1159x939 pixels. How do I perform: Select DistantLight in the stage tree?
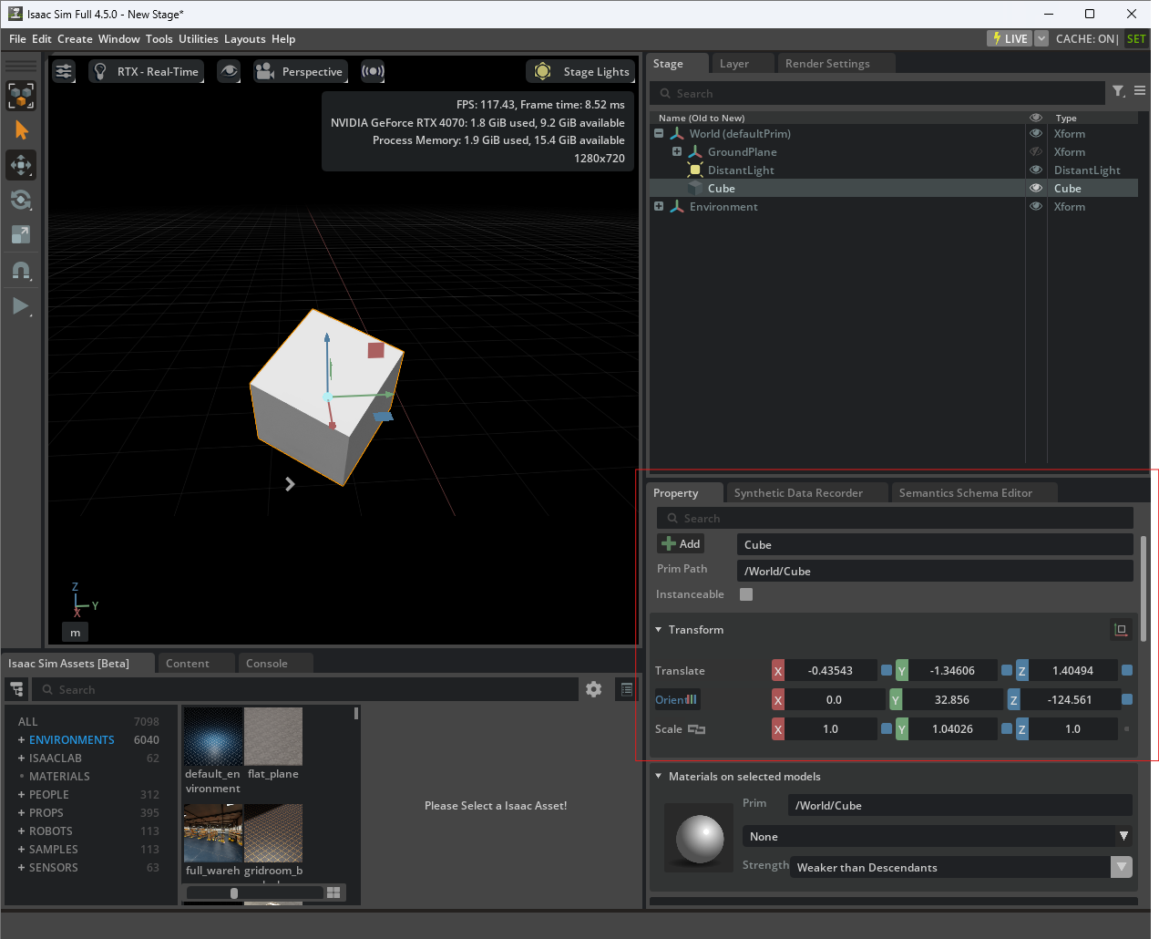[x=741, y=170]
